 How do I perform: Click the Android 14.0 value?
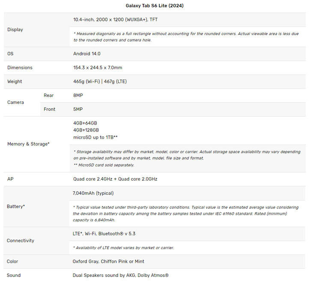point(87,53)
